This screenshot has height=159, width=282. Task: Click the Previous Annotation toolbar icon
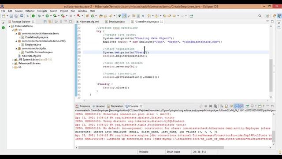coord(157,16)
